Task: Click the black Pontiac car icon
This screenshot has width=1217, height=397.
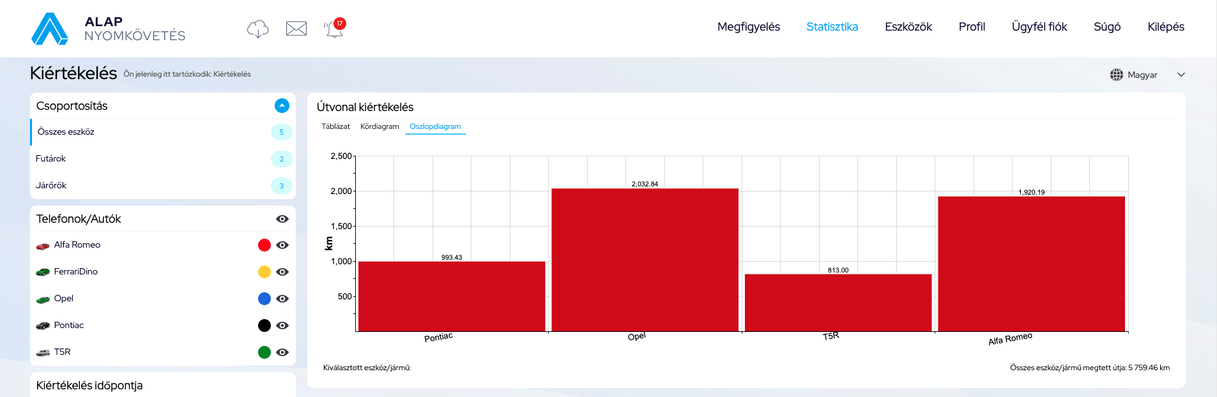Action: click(x=43, y=326)
